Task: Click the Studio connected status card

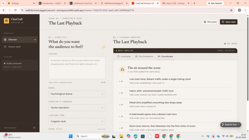Action: (x=20, y=65)
